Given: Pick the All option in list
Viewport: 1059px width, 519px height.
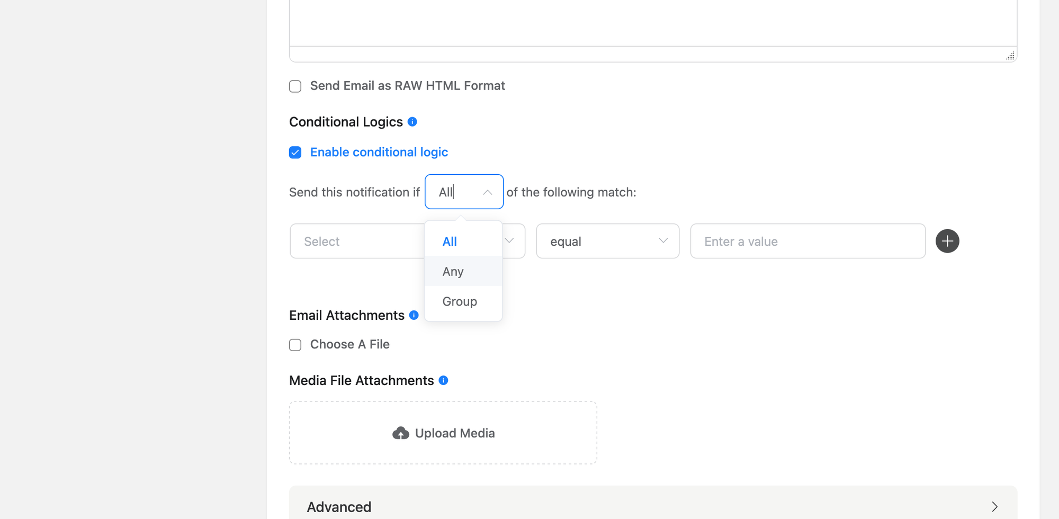Looking at the screenshot, I should tap(450, 241).
